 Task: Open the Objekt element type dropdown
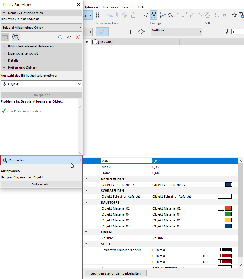click(41, 84)
